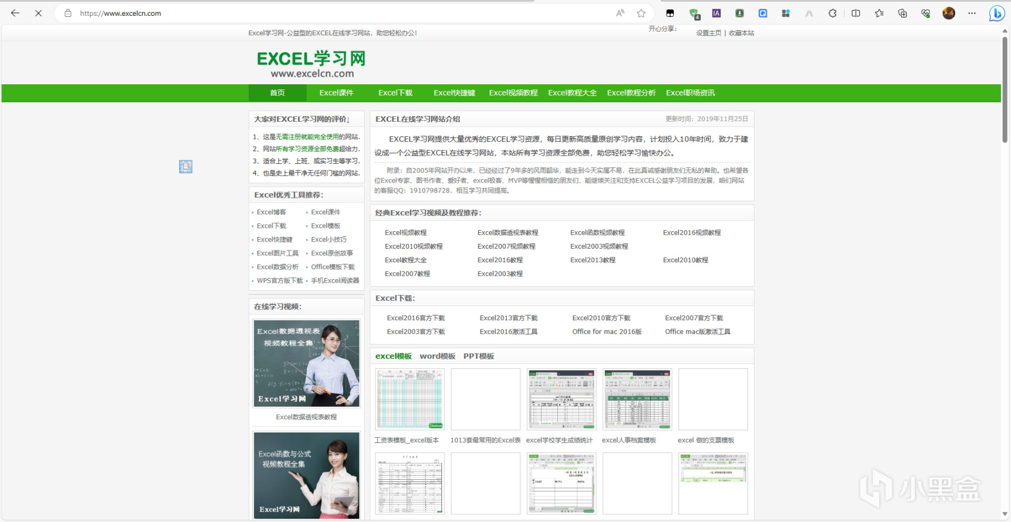Open Excel小技巧 sidebar link

[328, 239]
